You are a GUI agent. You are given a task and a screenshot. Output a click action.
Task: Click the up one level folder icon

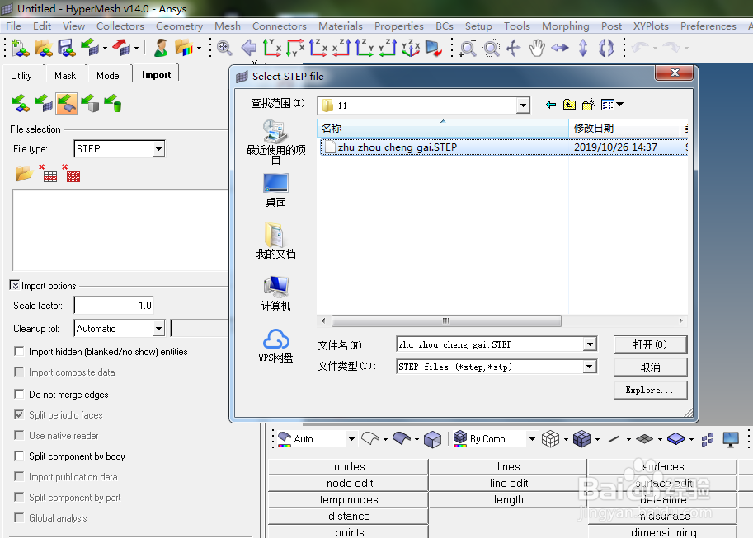[x=570, y=105]
